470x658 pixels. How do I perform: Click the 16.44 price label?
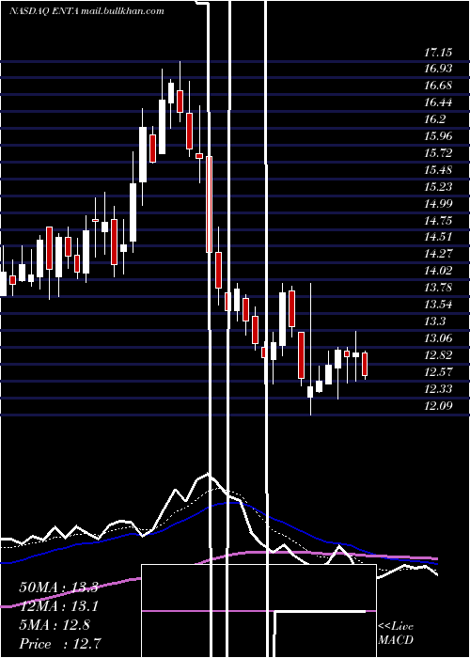point(438,102)
